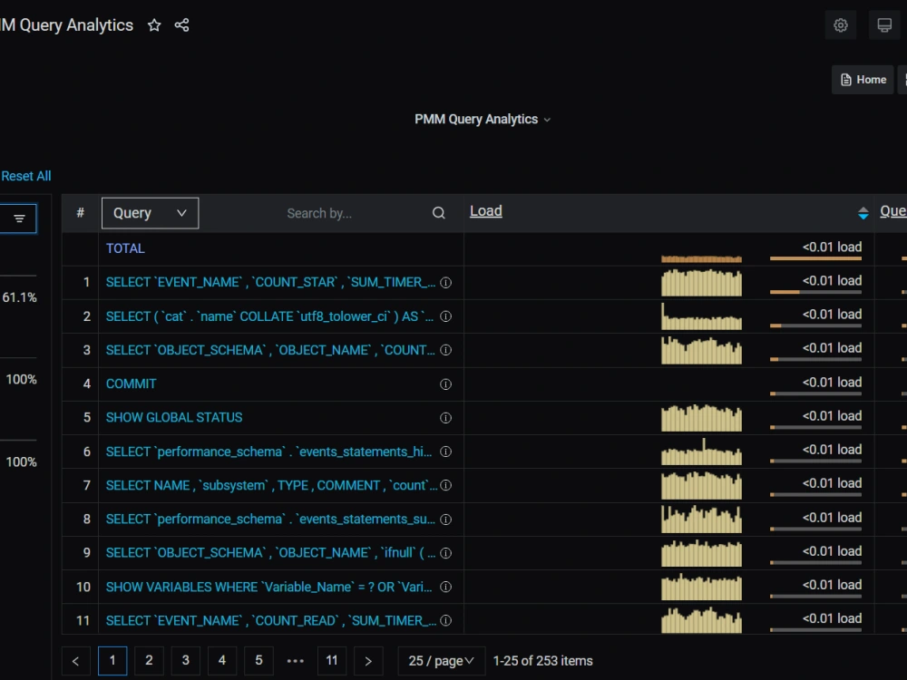
Task: Open the Query grouping dropdown
Action: (150, 213)
